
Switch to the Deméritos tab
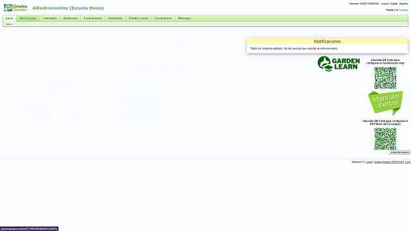coord(116,18)
